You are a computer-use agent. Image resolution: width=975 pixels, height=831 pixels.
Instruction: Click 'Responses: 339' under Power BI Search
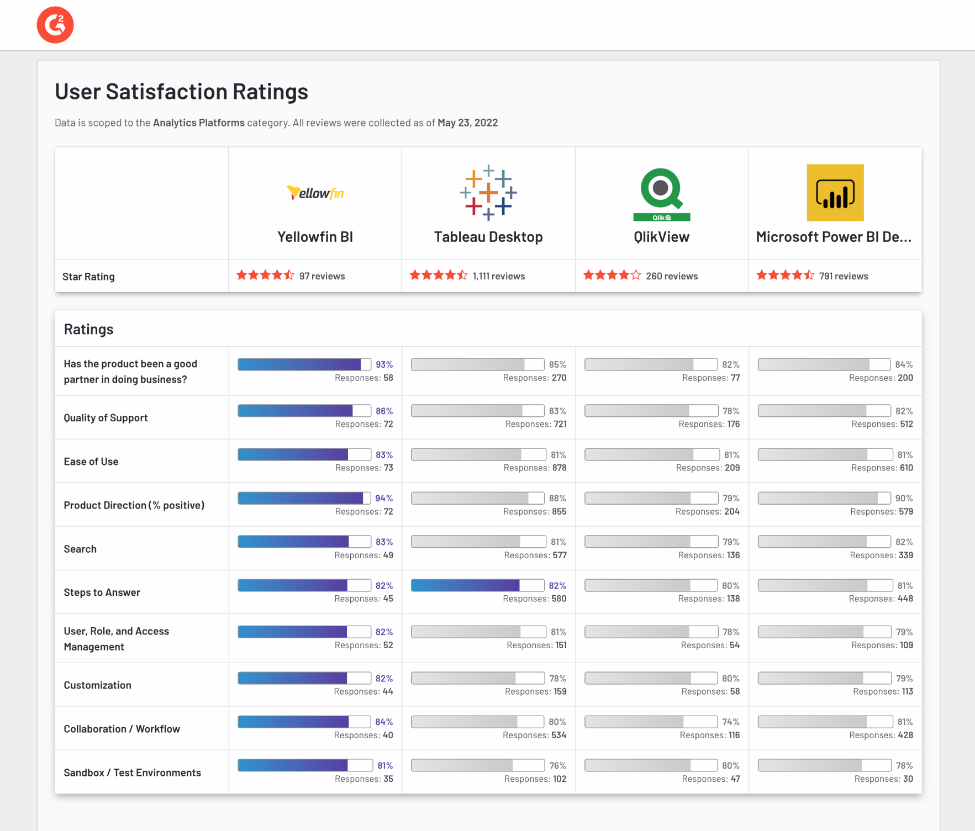882,555
